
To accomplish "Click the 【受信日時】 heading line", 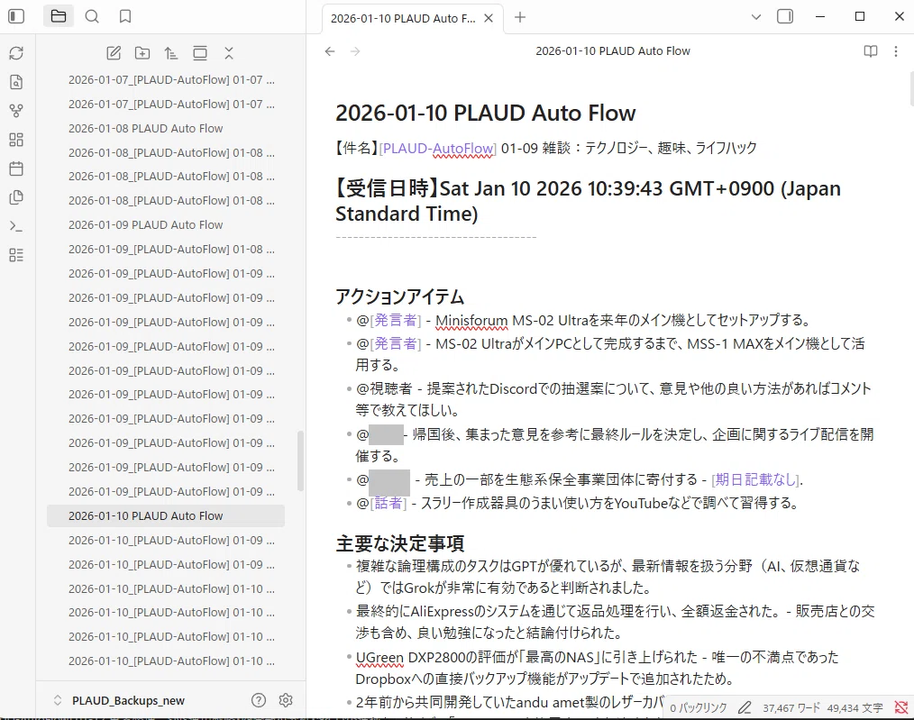I will pos(589,201).
